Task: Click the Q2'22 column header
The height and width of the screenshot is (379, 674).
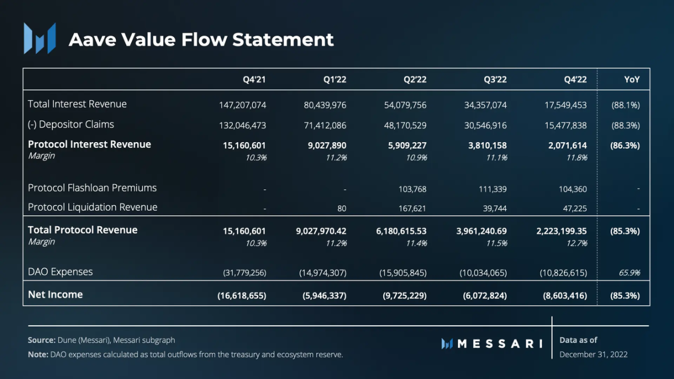Action: (415, 80)
